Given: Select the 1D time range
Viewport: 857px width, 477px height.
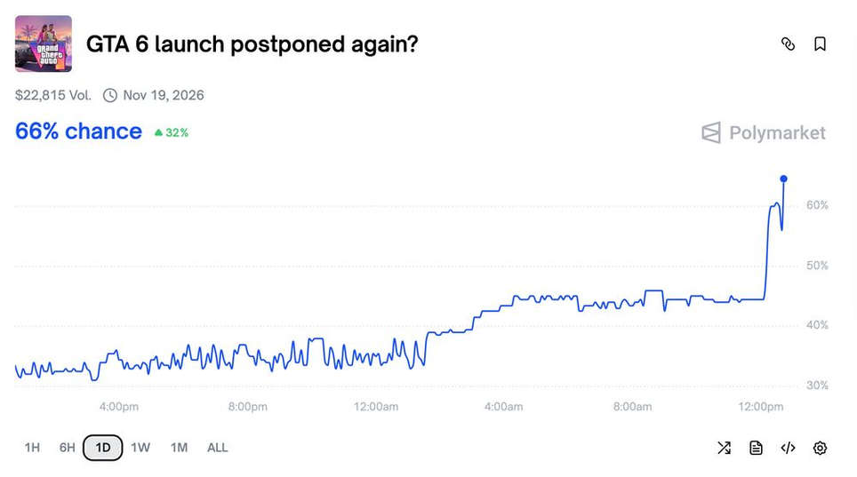Looking at the screenshot, I should click(103, 448).
